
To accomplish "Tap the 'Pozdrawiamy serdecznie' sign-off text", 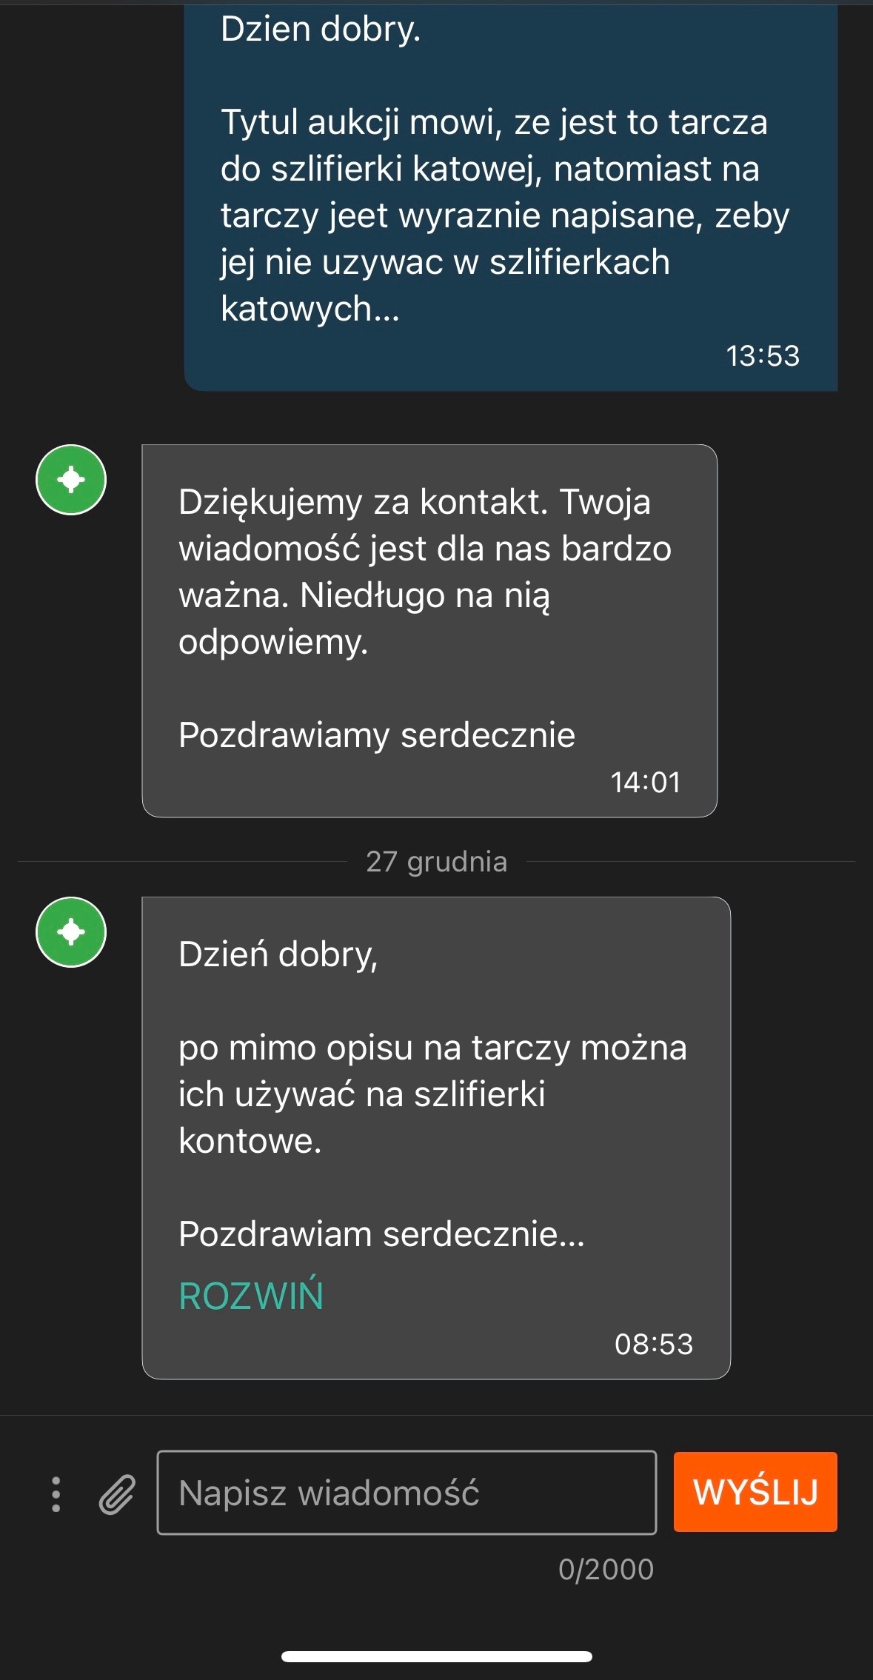I will point(376,735).
